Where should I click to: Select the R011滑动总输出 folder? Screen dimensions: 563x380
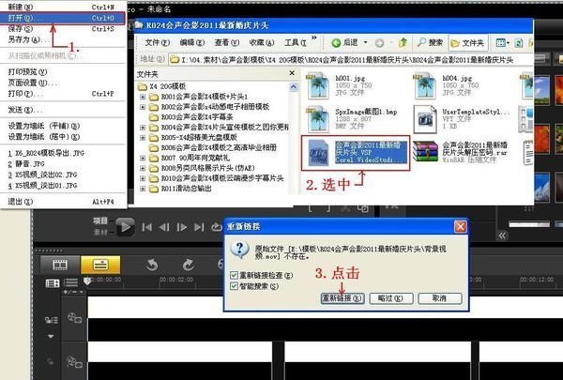pyautogui.click(x=186, y=189)
